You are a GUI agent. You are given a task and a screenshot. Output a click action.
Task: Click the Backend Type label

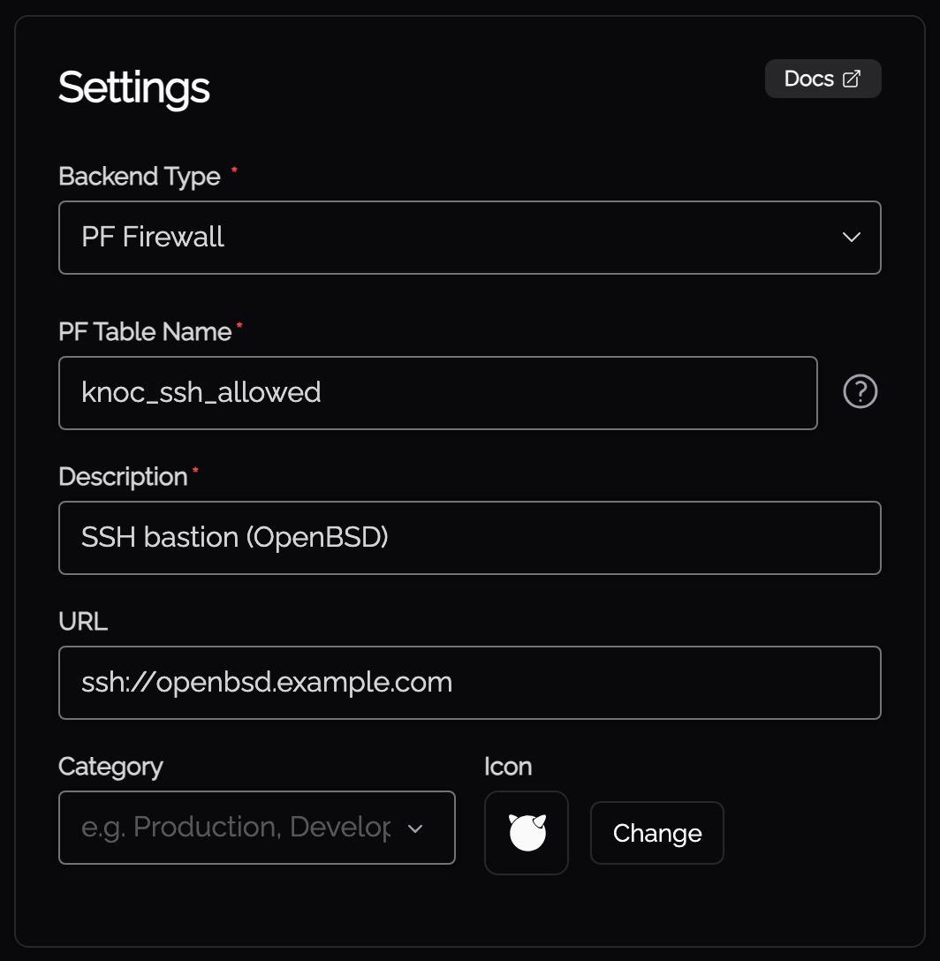pyautogui.click(x=140, y=177)
